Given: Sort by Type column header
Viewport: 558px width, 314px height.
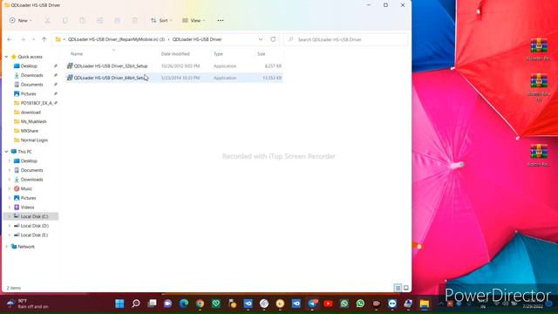Looking at the screenshot, I should point(218,54).
